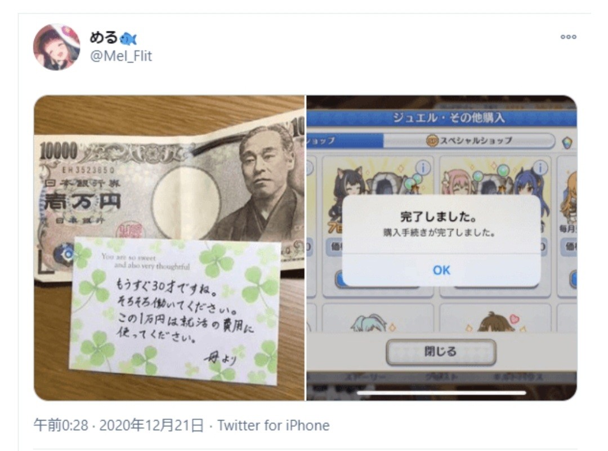Open the 10000 yen note photo
This screenshot has width=608, height=451.
(x=169, y=248)
